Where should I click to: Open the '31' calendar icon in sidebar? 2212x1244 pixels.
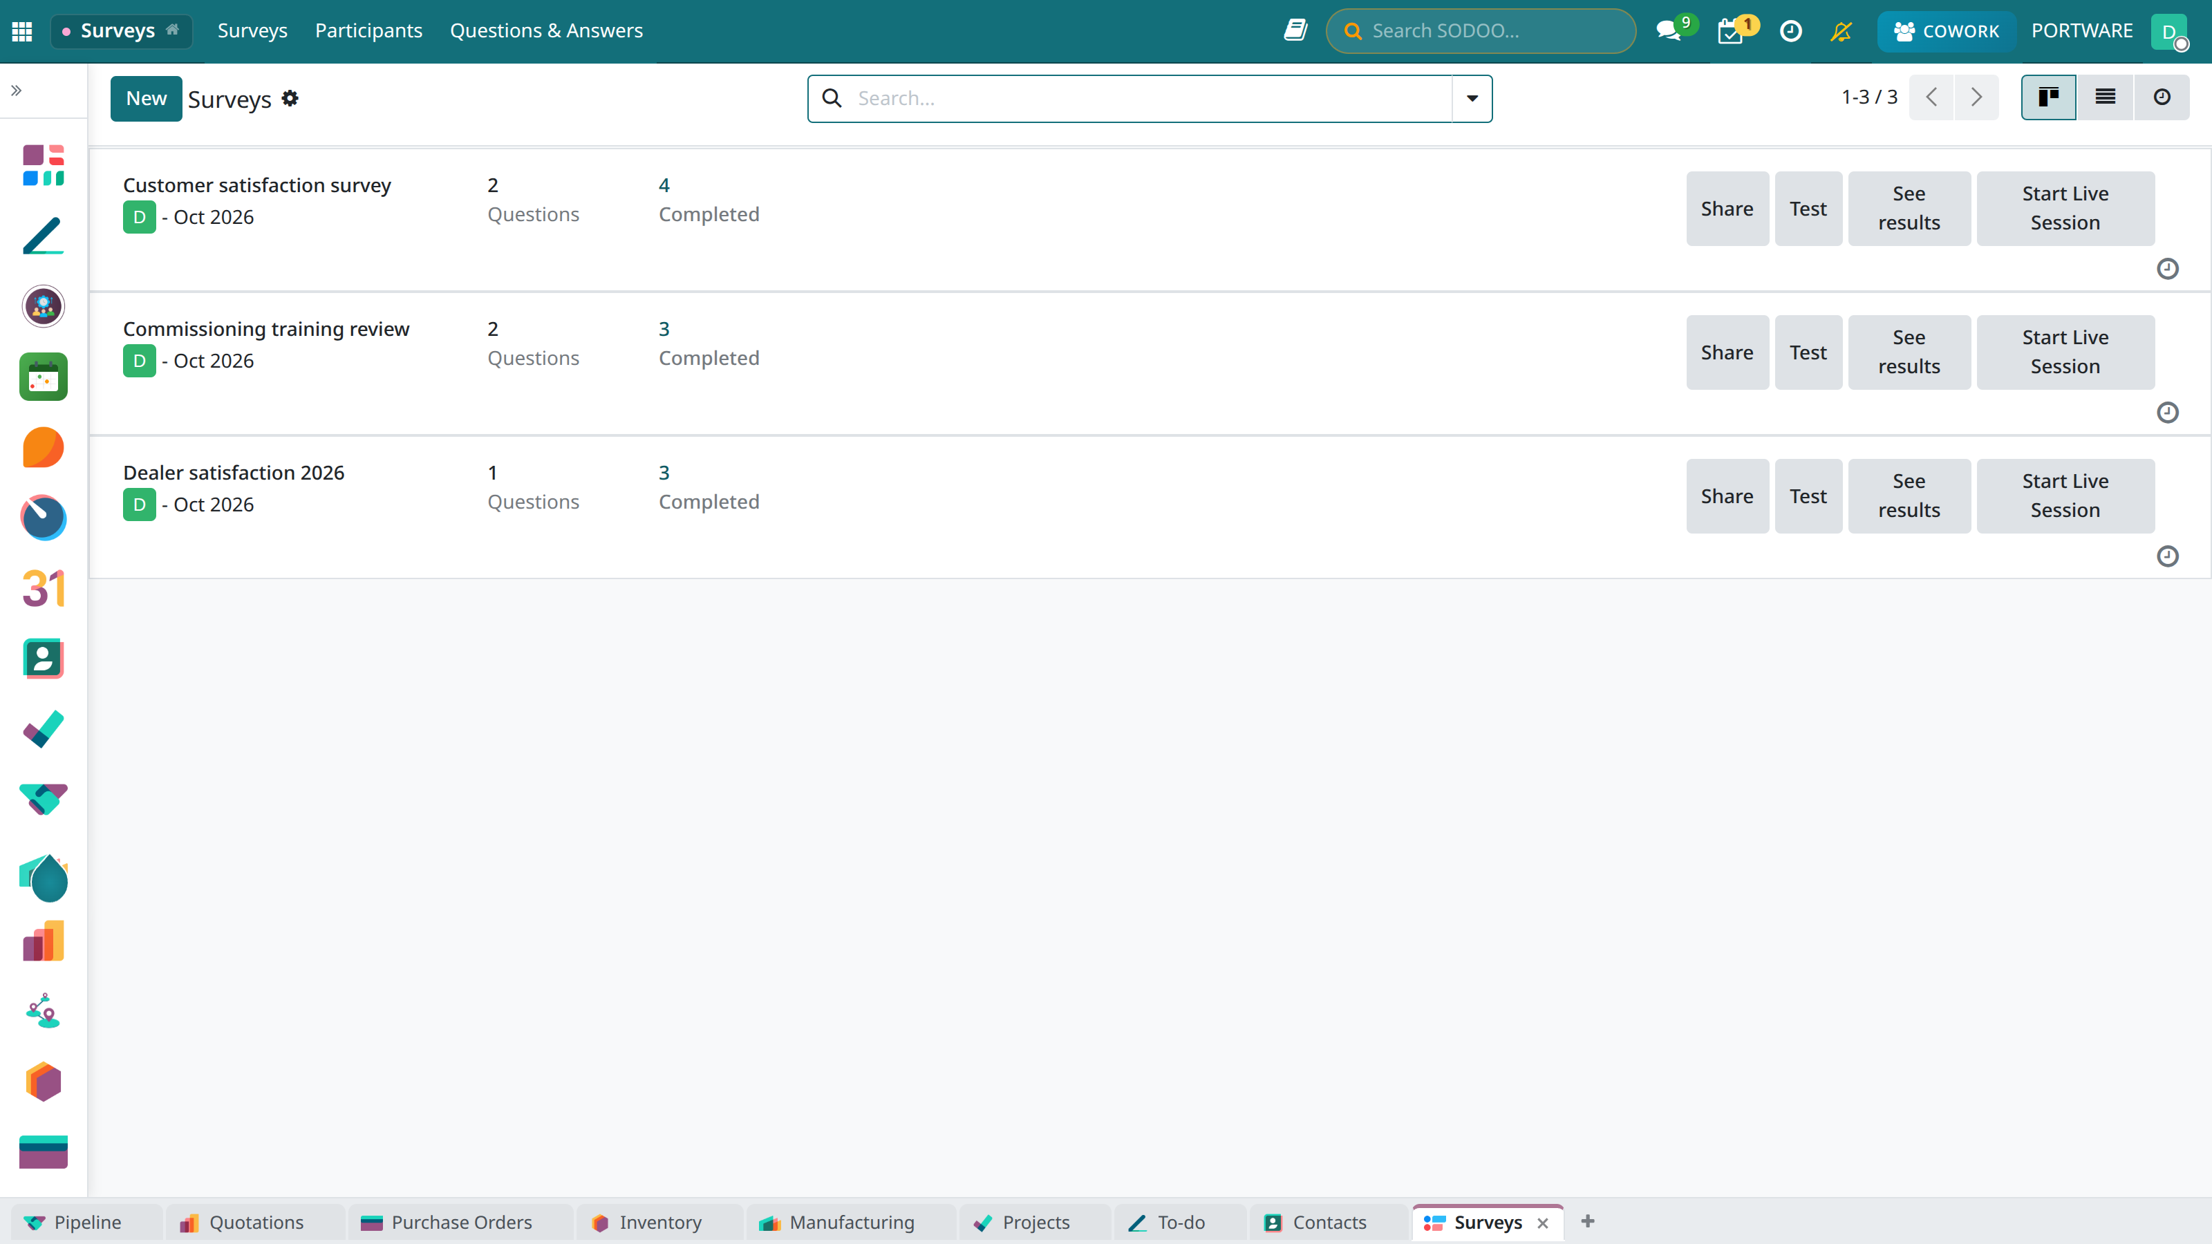(43, 589)
